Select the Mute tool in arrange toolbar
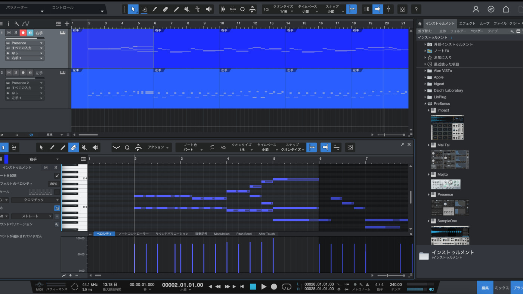The height and width of the screenshot is (294, 523). (x=187, y=9)
